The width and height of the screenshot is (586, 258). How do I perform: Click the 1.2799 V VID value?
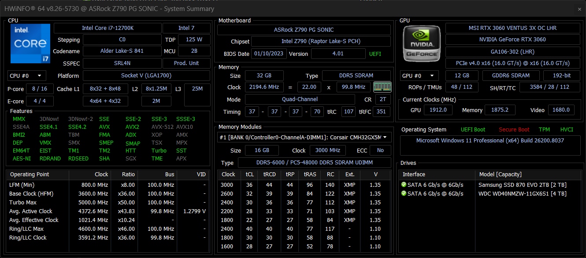194,211
